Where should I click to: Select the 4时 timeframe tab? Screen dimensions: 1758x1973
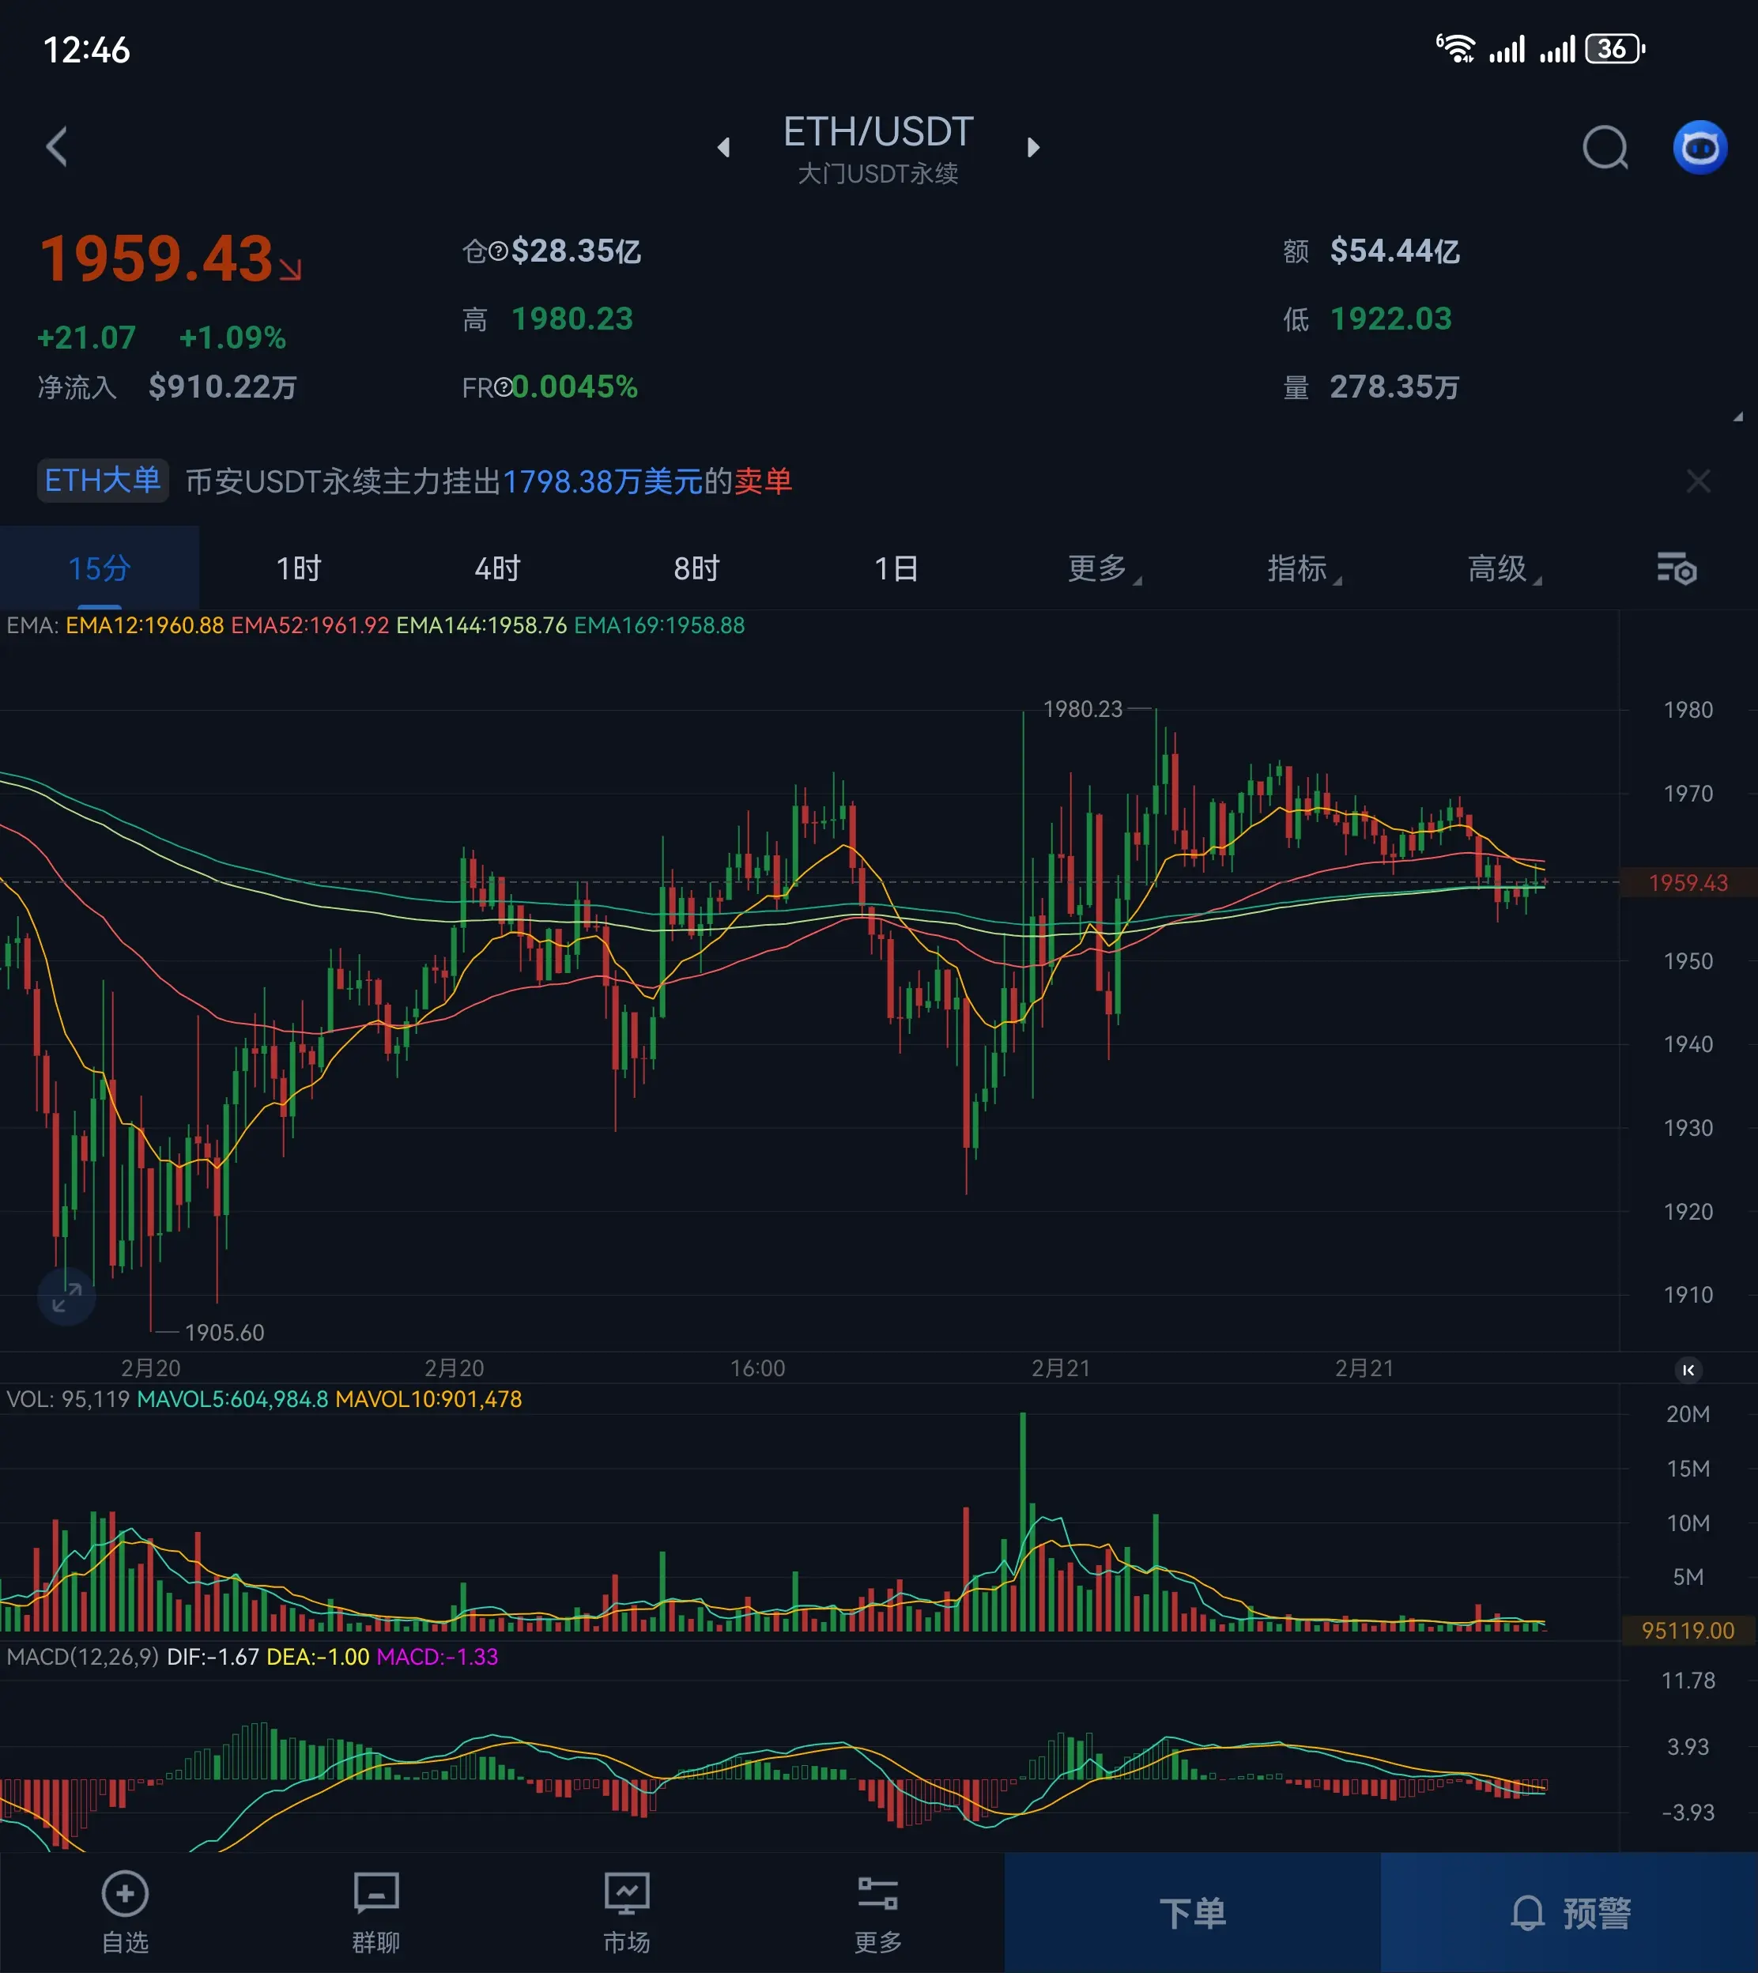point(497,569)
